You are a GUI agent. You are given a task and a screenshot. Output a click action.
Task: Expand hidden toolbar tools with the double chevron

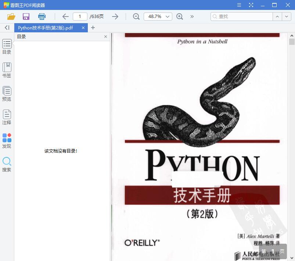(191, 17)
